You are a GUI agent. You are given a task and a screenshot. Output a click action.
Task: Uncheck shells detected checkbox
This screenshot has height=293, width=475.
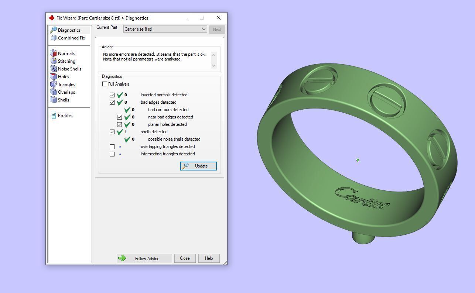pos(112,132)
